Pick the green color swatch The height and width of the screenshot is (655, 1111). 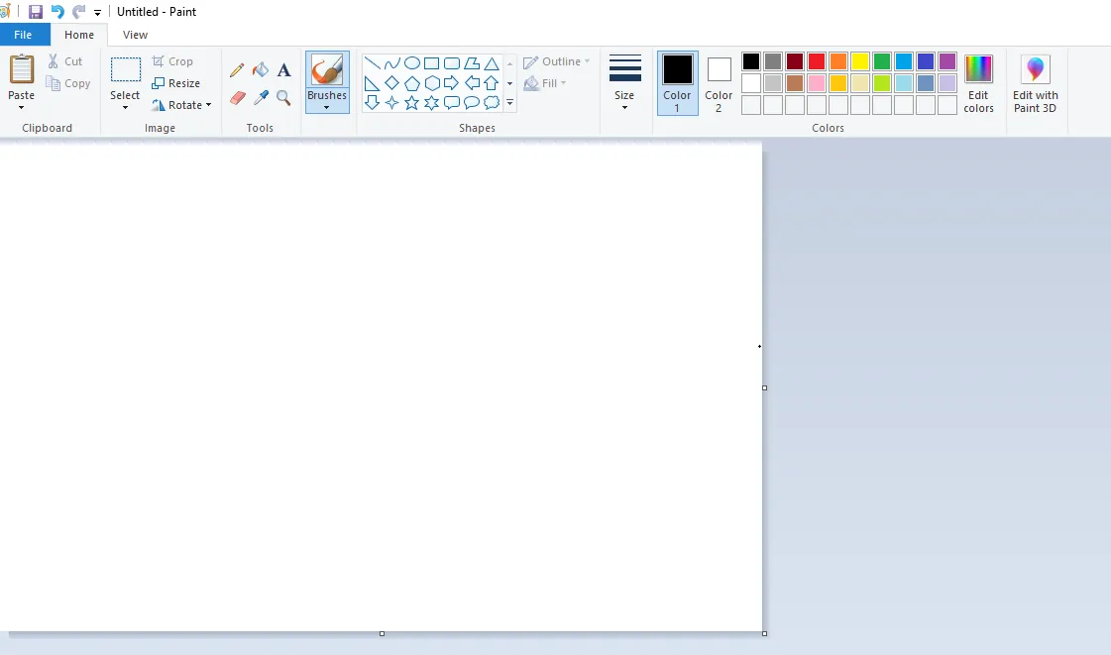point(882,61)
